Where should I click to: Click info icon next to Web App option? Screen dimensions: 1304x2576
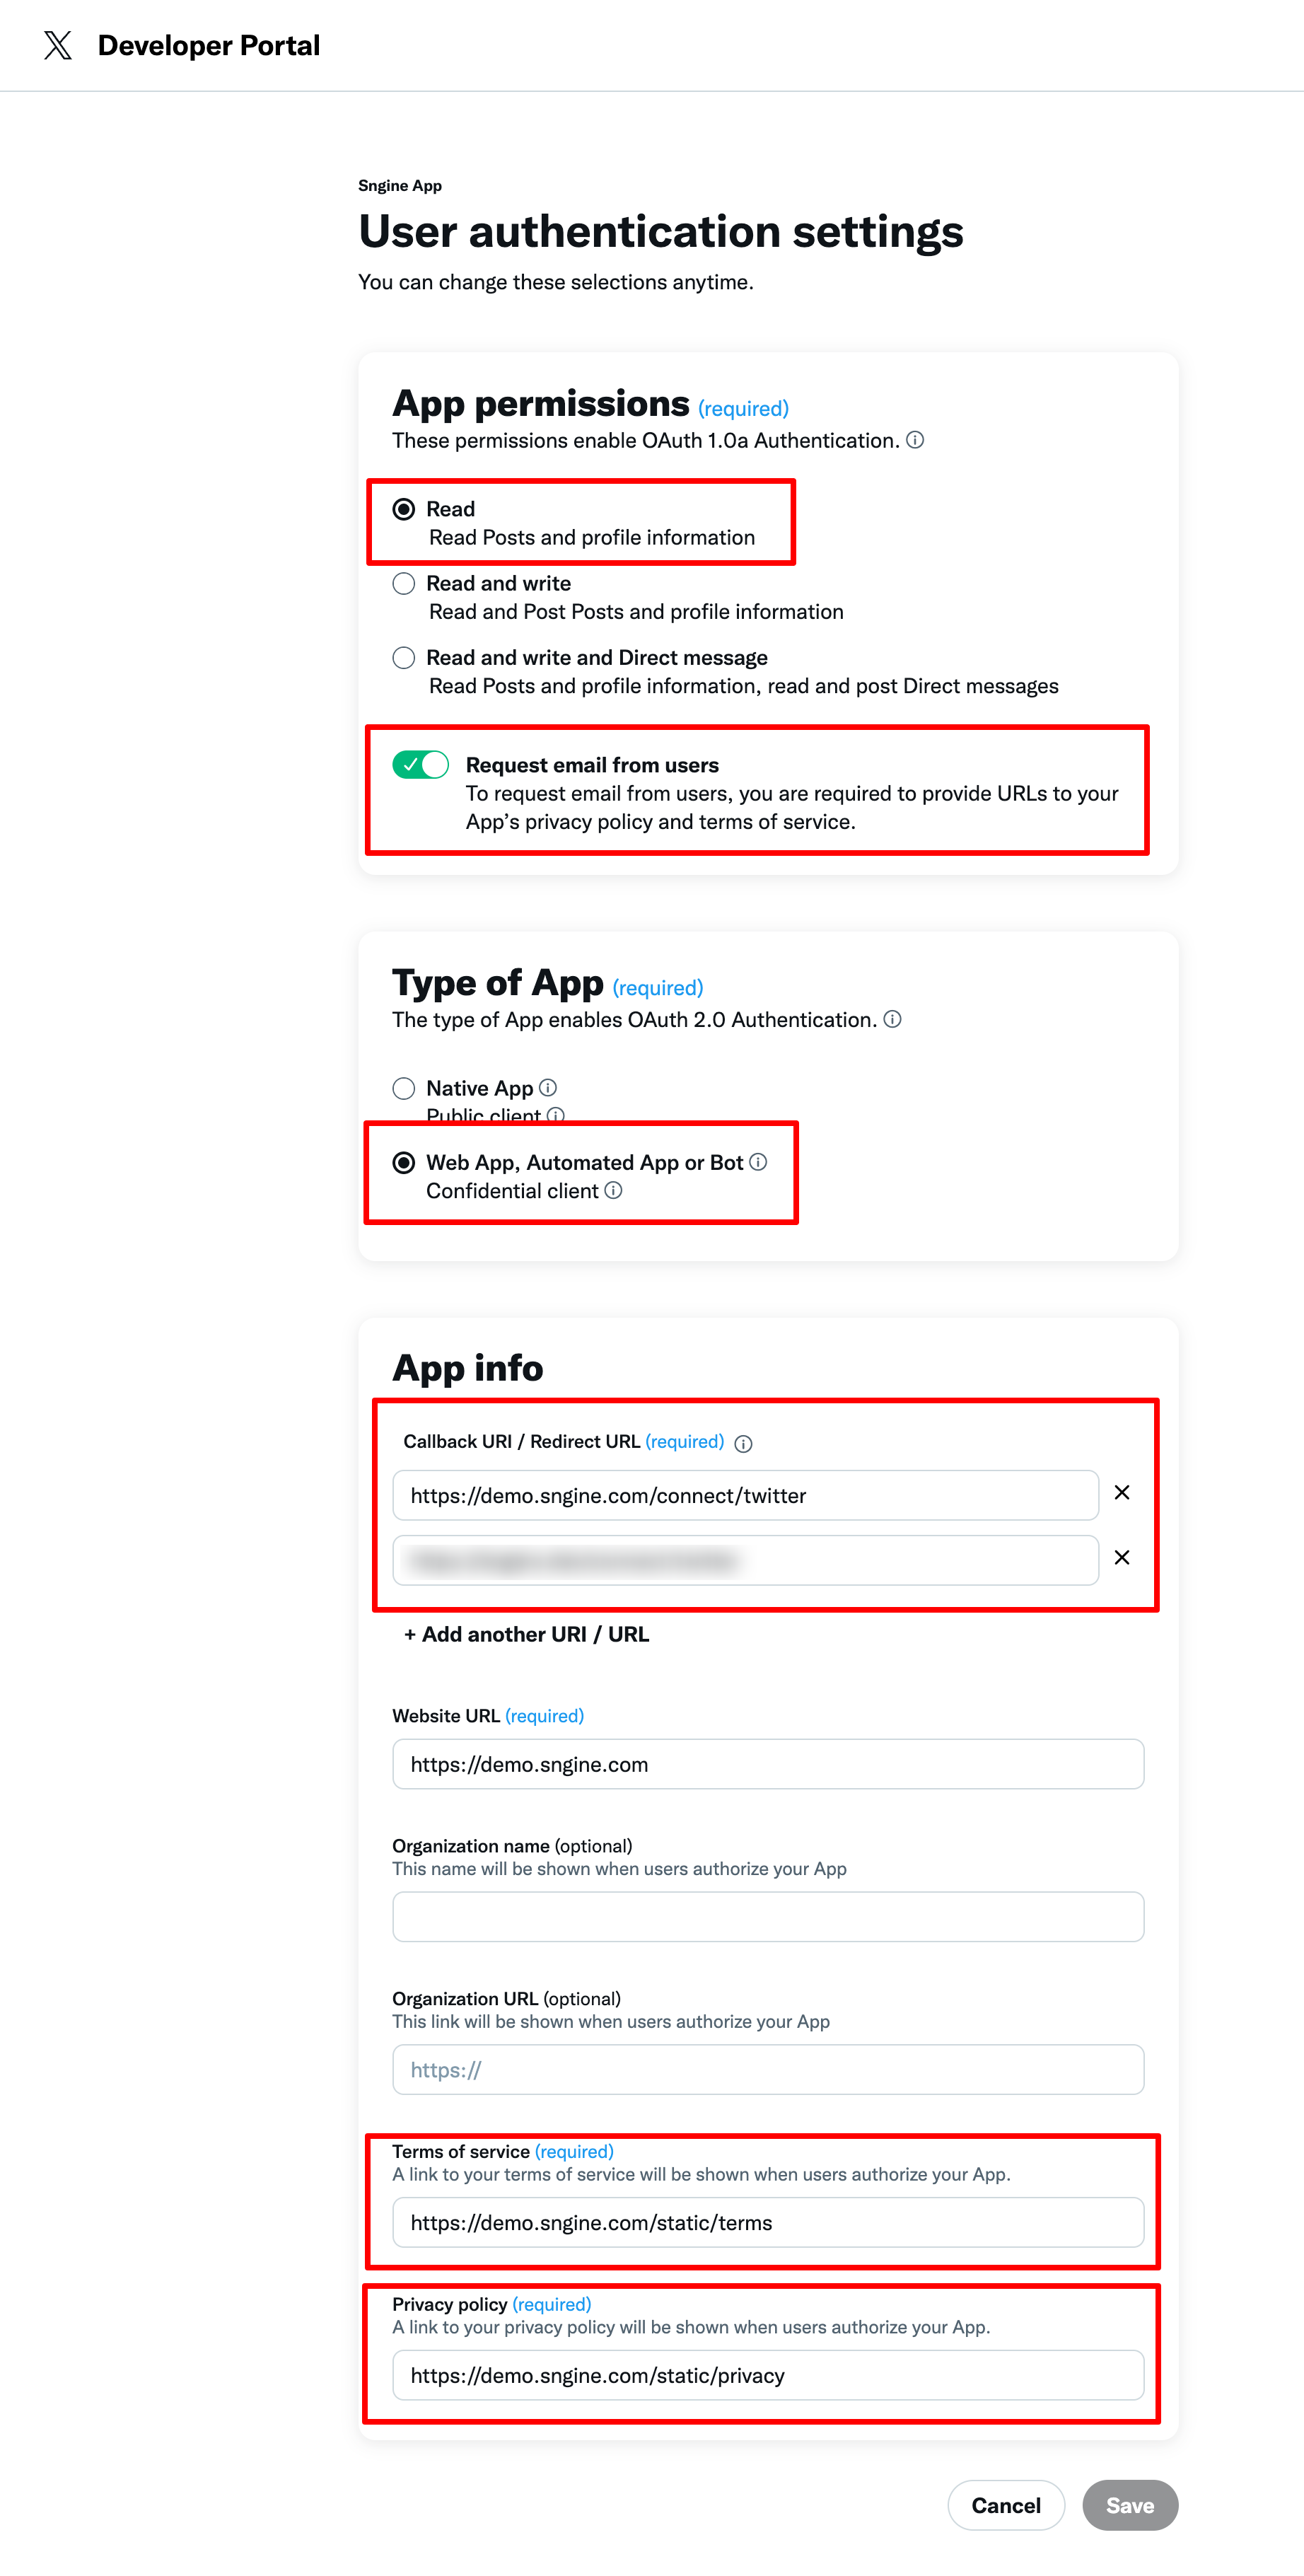pyautogui.click(x=759, y=1162)
